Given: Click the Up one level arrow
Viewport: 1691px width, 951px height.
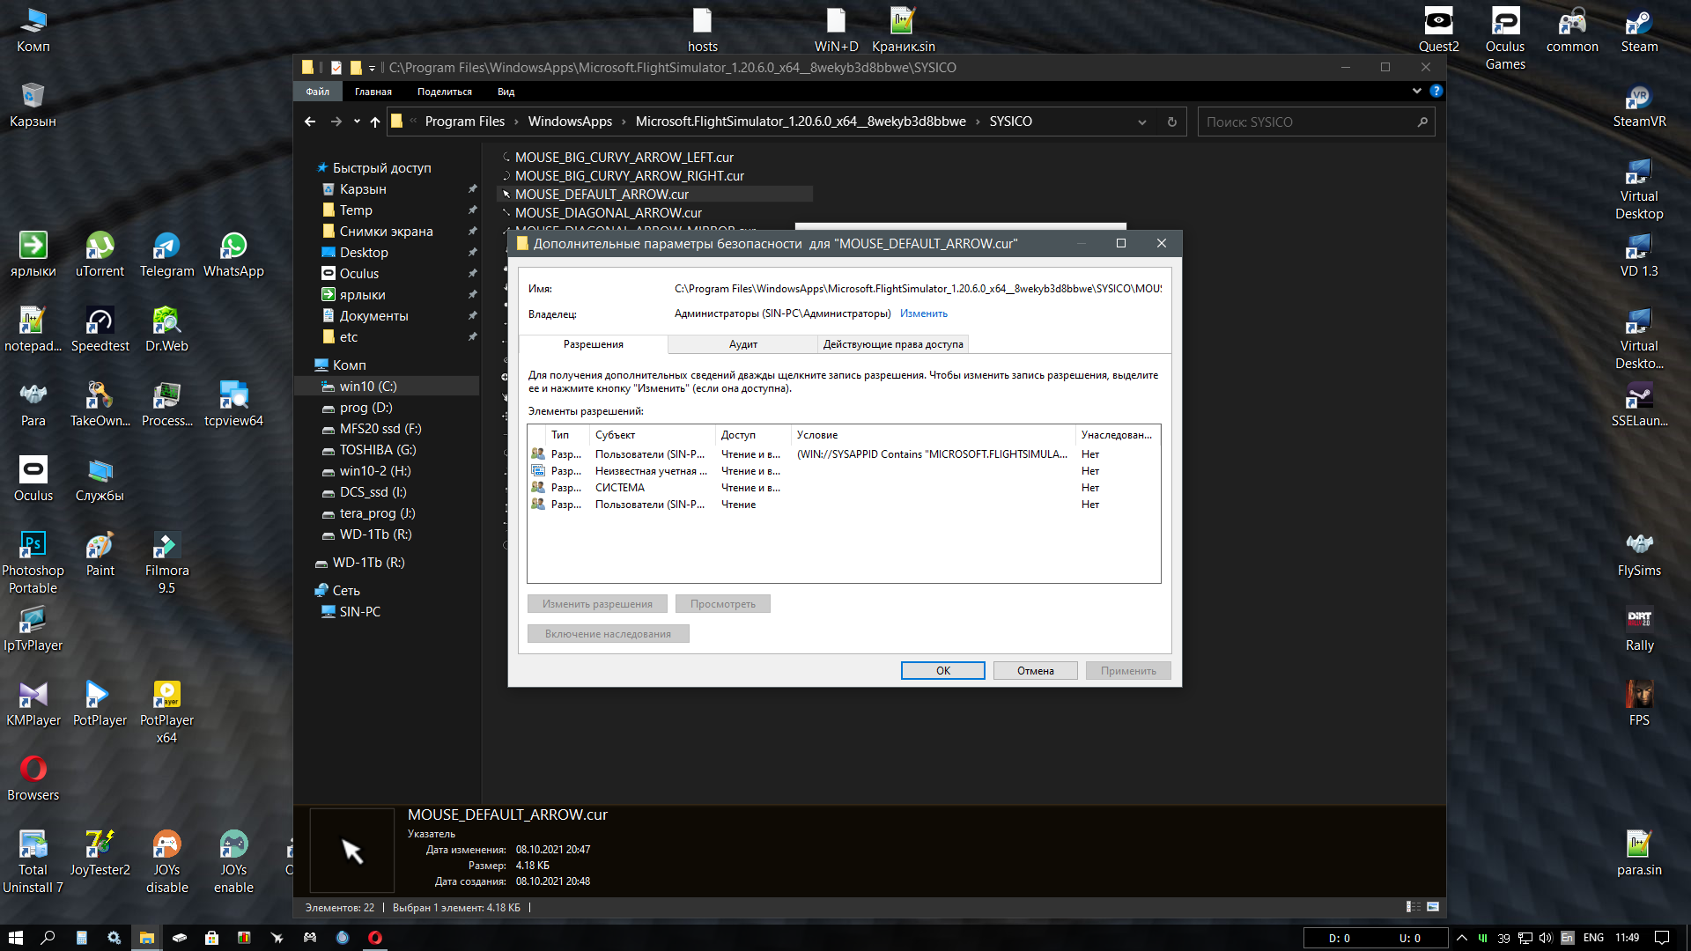Looking at the screenshot, I should [375, 122].
